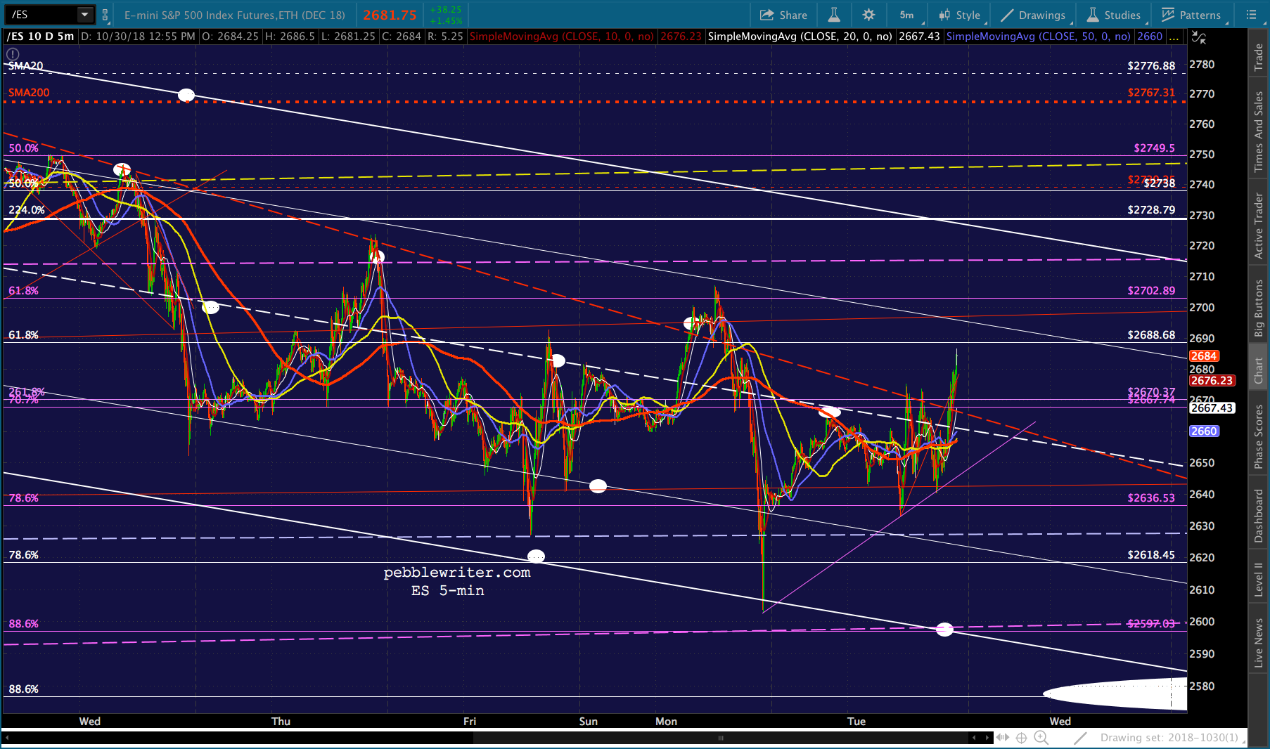
Task: Toggle time axis expansion arrows icon
Action: pos(1002,738)
